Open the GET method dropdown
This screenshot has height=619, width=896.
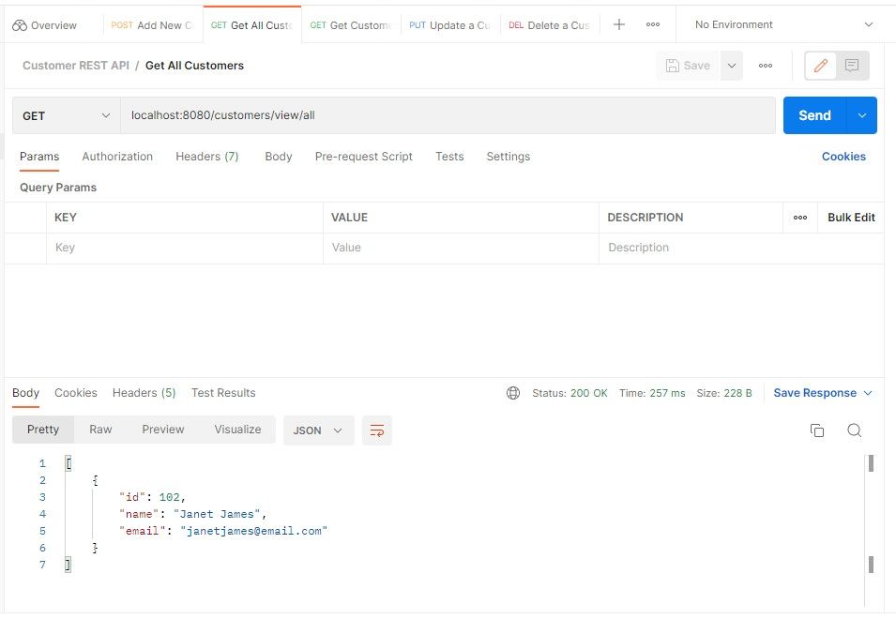click(x=64, y=114)
